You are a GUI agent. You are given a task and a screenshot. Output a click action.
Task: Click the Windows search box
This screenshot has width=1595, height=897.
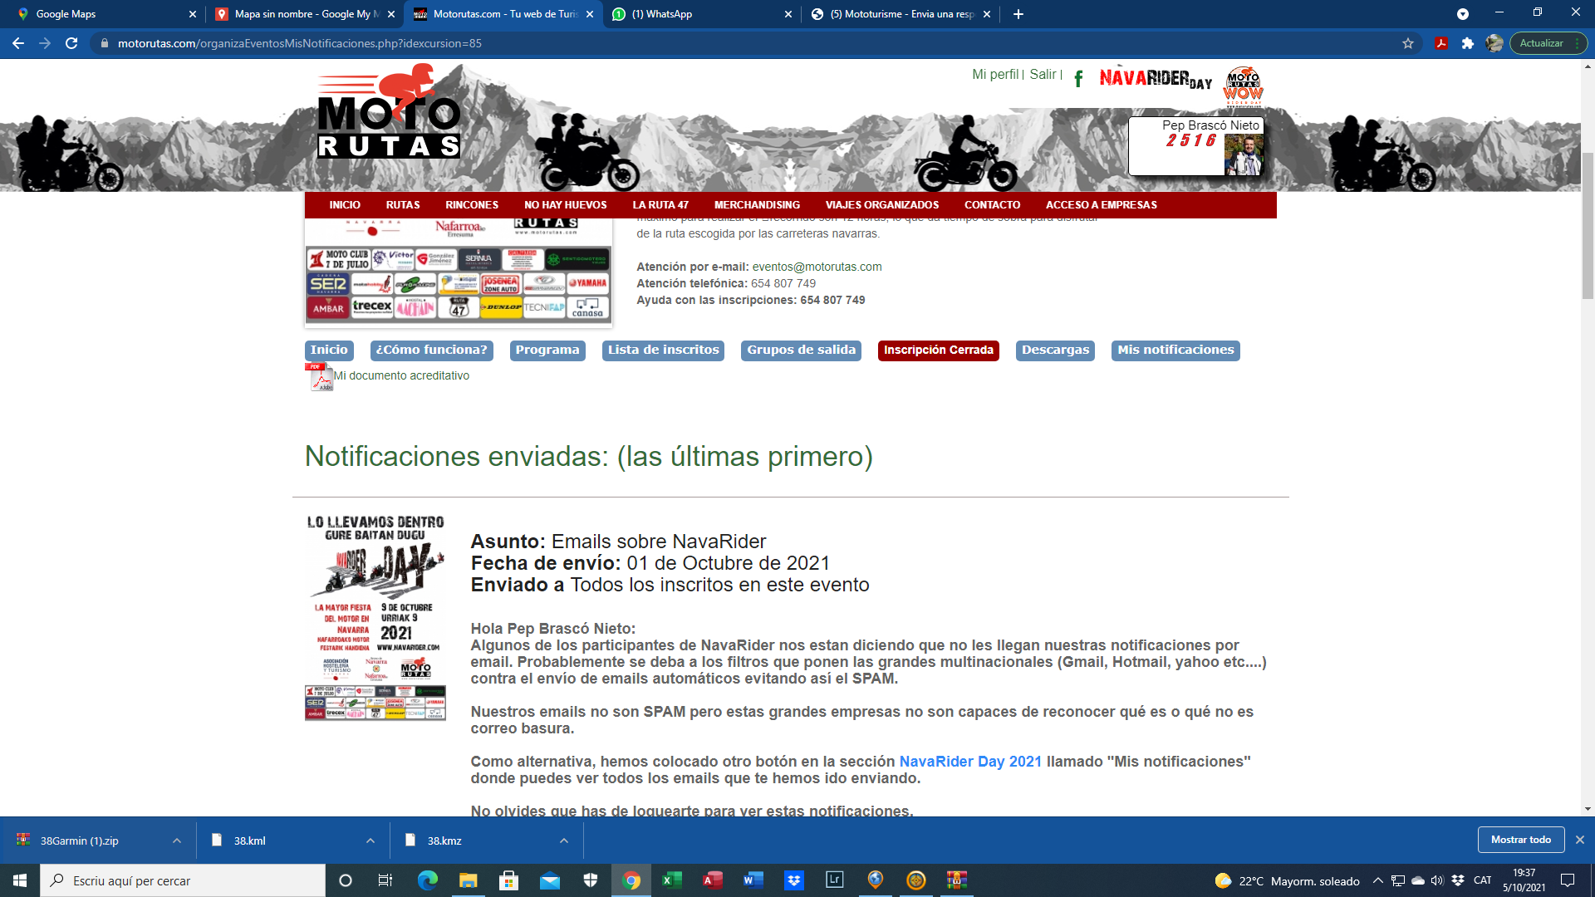click(x=183, y=880)
